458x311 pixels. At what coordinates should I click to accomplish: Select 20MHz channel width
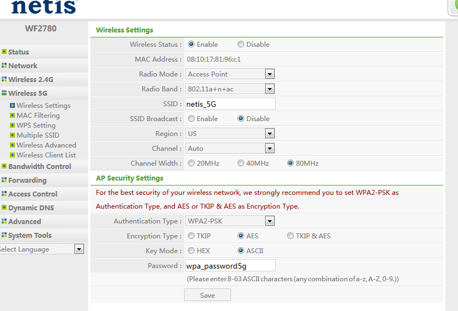click(x=191, y=163)
